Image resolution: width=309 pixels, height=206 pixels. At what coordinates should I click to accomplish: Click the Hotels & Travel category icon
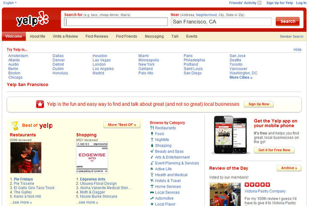click(152, 181)
